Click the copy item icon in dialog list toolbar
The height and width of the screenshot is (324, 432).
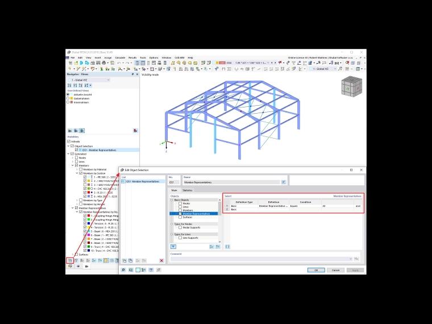(x=130, y=261)
